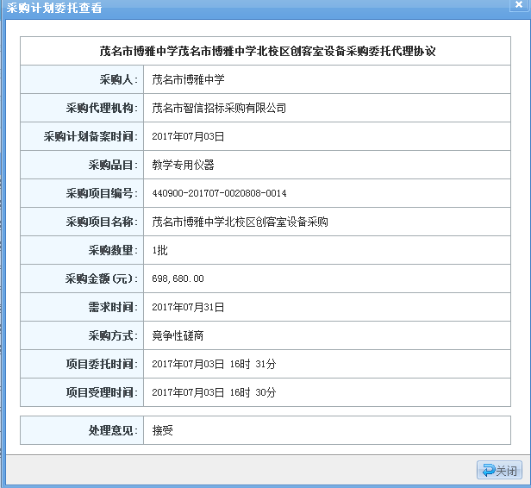This screenshot has width=531, height=488.
Task: Click the demand date 2017年07月31日
Action: click(188, 307)
